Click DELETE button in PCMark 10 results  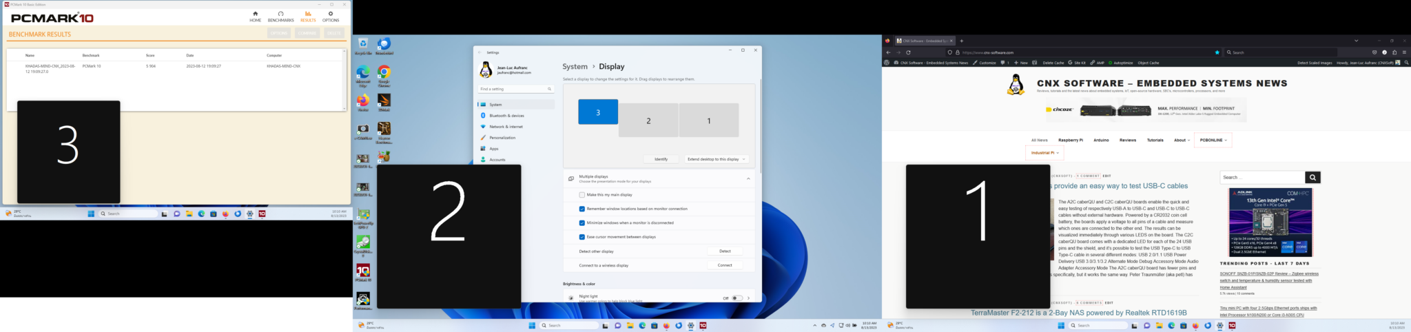(x=333, y=33)
